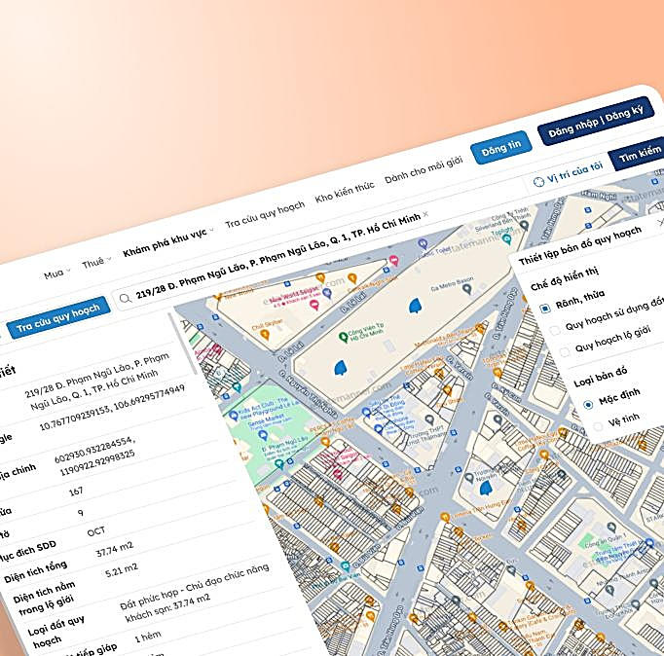This screenshot has height=656, width=664.
Task: Select the Ga Metro Ba Son map pin
Action: pyautogui.click(x=466, y=289)
